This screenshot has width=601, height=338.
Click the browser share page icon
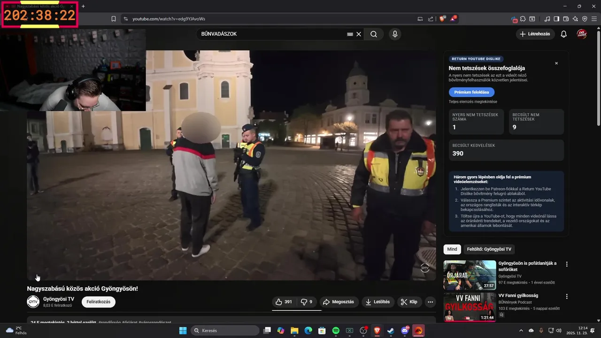431,19
